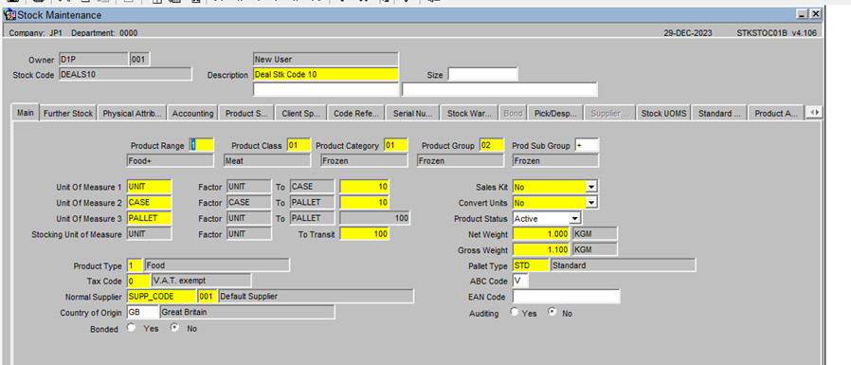Click the Prod Sub Group field
The image size is (851, 365).
587,145
